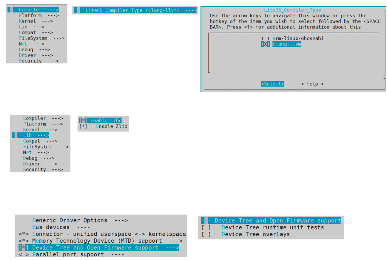Open Compat submenu in top menu
This screenshot has height=261, width=388.
pos(36,32)
